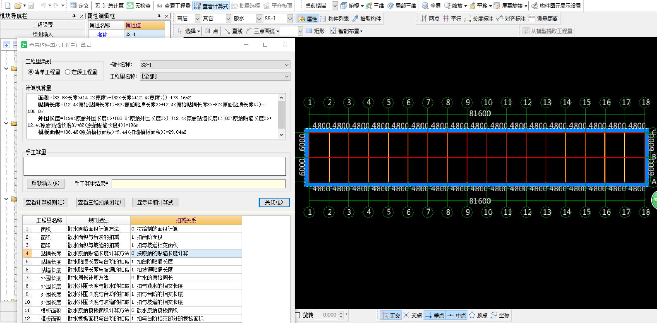Image resolution: width=657 pixels, height=323 pixels.
Task: Click the Redo arrow icon
Action: pos(56,5)
